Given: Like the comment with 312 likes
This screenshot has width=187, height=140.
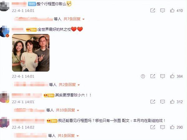Looking at the screenshot, I should (172, 102).
